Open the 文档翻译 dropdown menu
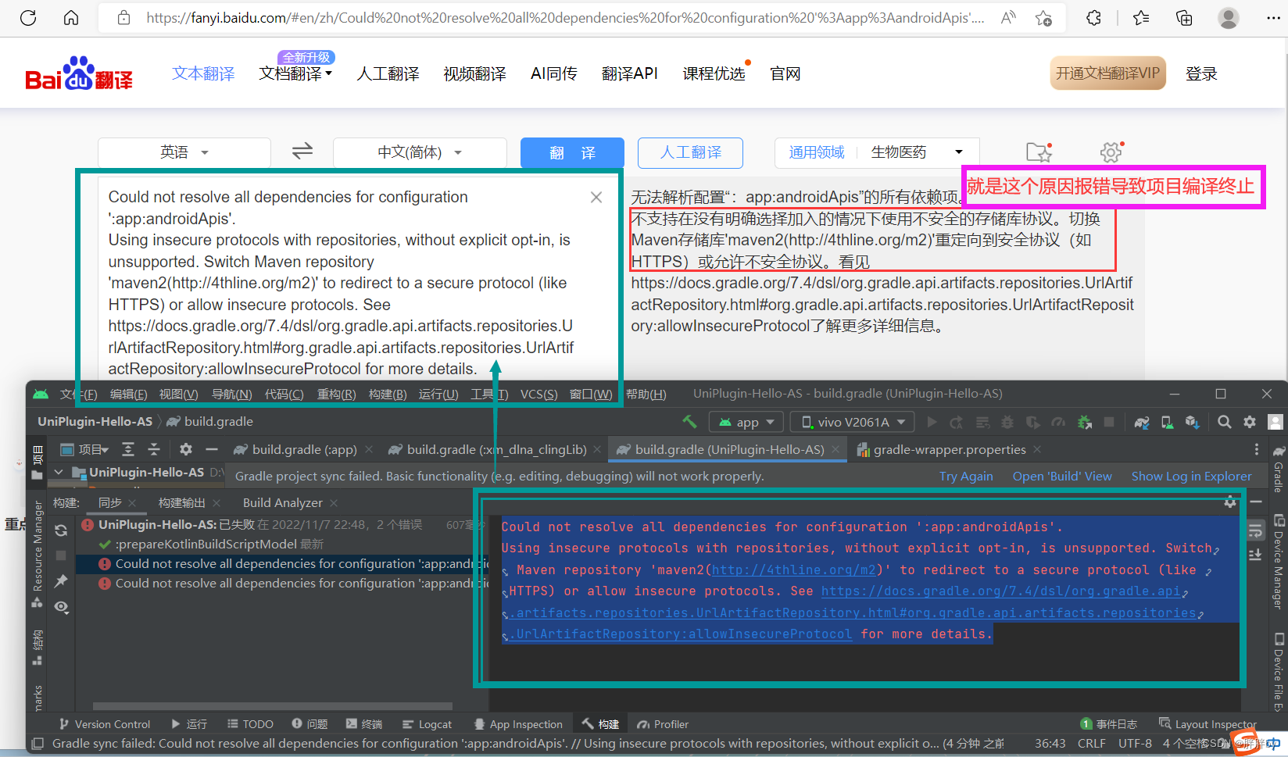Image resolution: width=1288 pixels, height=757 pixels. pos(295,73)
